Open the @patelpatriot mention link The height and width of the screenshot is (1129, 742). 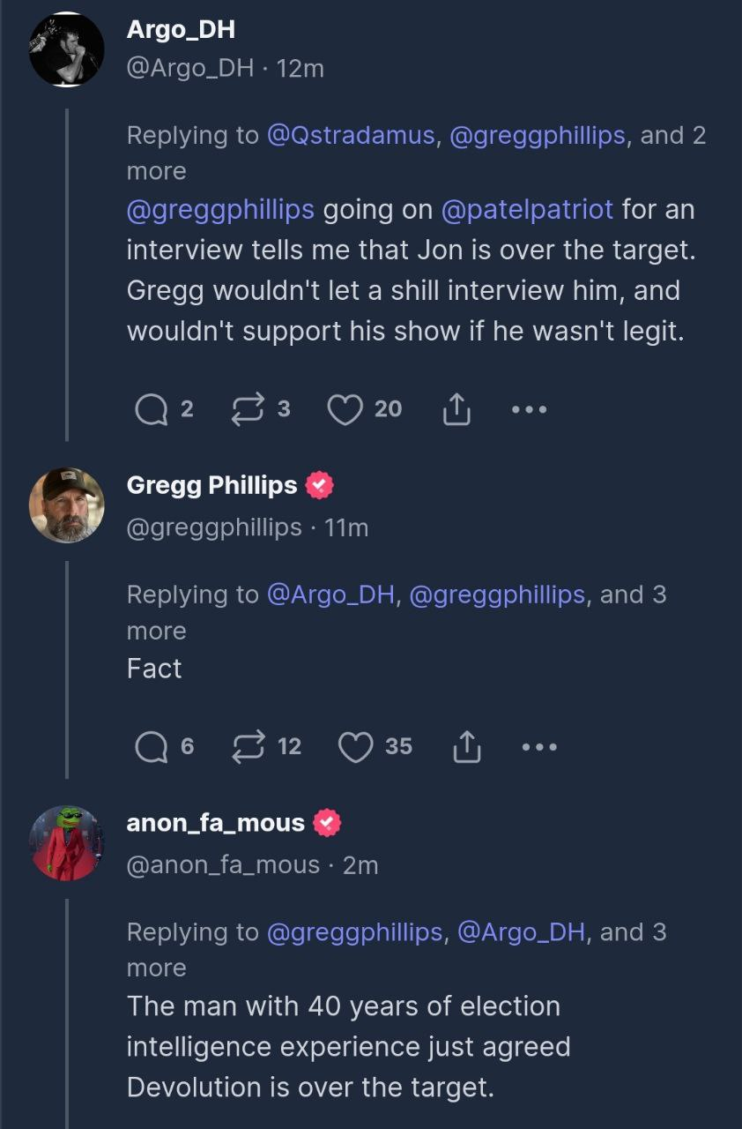(x=527, y=209)
